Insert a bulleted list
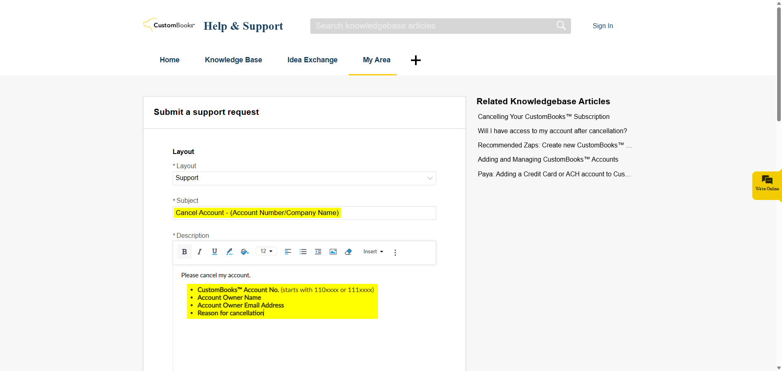This screenshot has width=782, height=371. point(303,252)
